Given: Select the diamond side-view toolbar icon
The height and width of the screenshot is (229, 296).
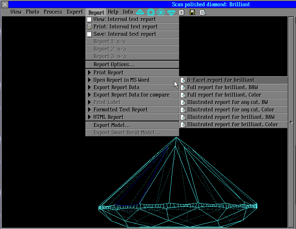Looking at the screenshot, I should [x=140, y=12].
